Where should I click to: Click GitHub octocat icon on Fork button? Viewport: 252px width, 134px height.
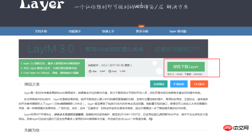[110, 71]
